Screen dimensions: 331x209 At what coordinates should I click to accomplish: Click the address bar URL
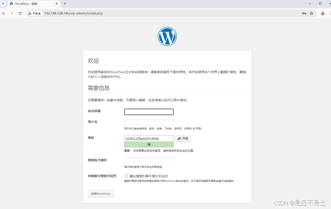[x=73, y=13]
